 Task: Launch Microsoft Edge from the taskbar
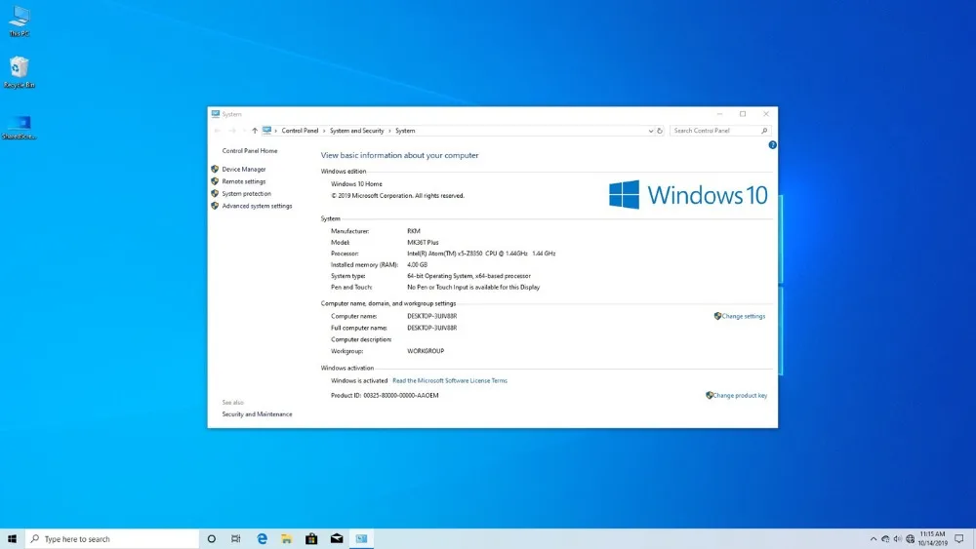point(262,538)
